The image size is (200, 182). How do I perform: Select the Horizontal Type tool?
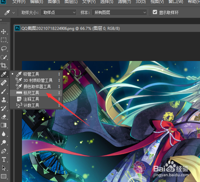click(4, 160)
